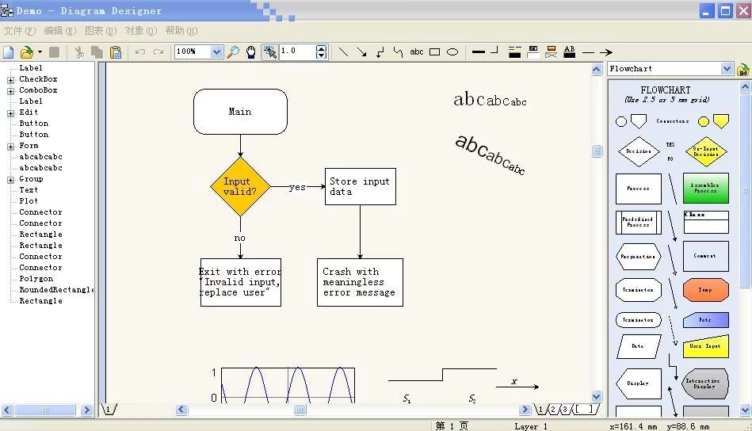The image size is (752, 431).
Task: Open the 文件(F) menu
Action: 20,31
